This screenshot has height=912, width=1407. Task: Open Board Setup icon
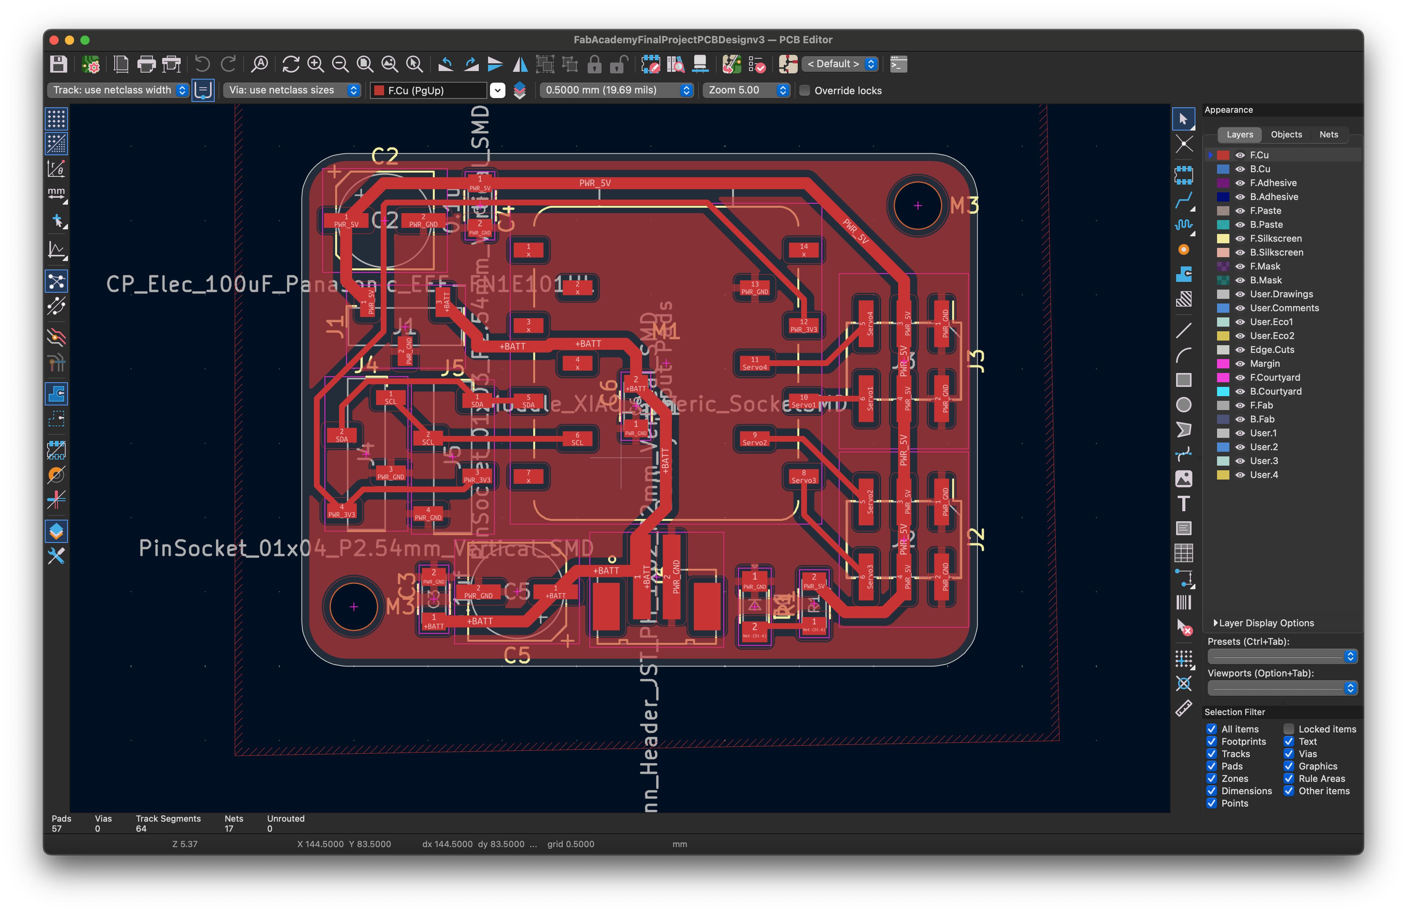click(x=90, y=64)
